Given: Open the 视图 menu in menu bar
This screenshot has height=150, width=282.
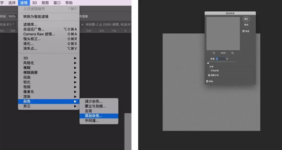Looking at the screenshot, I should [x=45, y=3].
